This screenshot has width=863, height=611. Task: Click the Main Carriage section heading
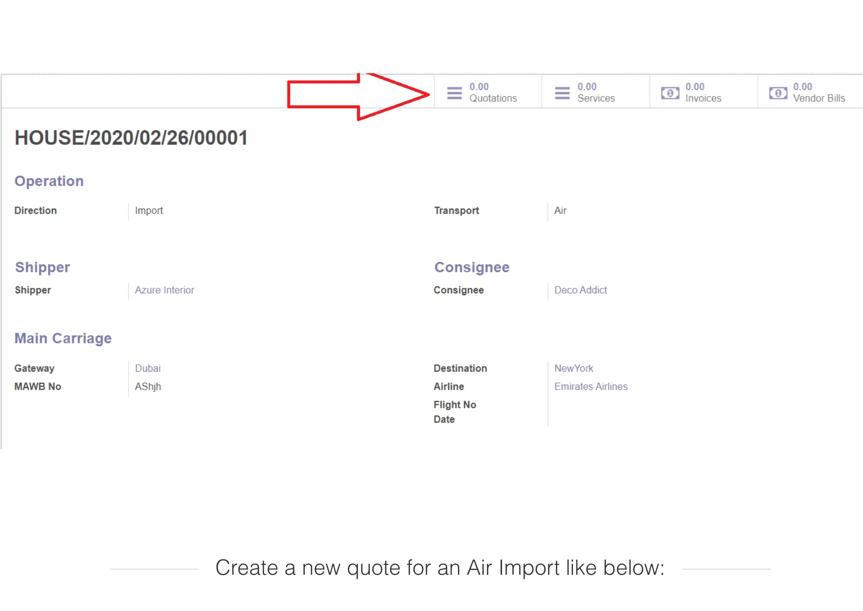coord(63,338)
